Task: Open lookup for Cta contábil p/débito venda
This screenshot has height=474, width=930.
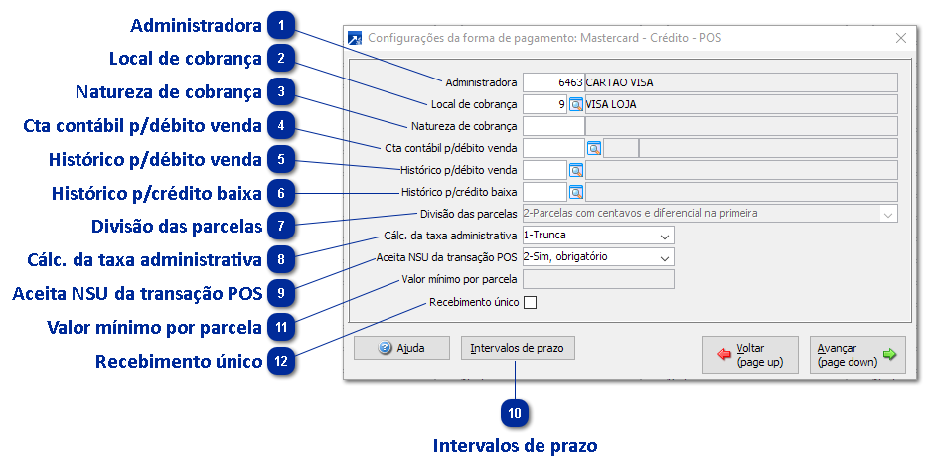Action: [x=594, y=148]
